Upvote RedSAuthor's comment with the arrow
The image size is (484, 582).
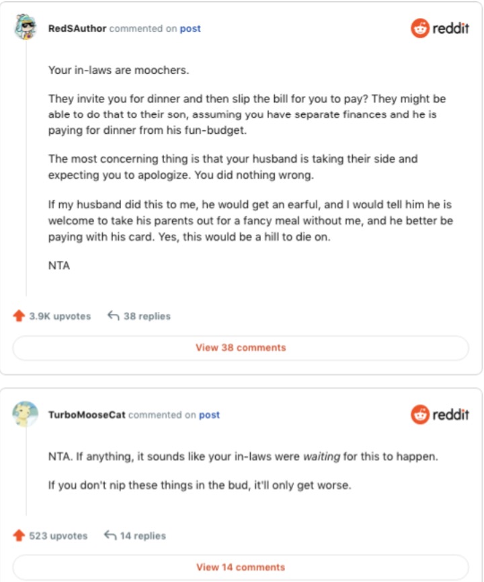point(19,316)
